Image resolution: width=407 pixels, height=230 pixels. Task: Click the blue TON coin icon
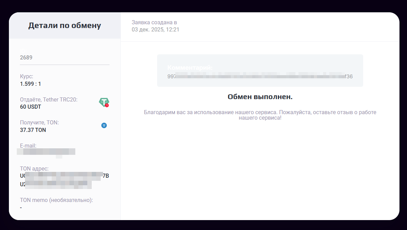(x=104, y=125)
